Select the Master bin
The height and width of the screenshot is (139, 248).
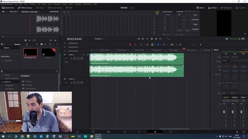(x=7, y=48)
